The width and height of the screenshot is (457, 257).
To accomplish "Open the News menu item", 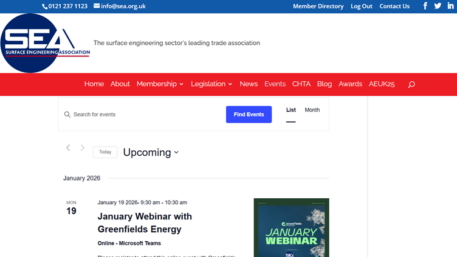I will (249, 84).
